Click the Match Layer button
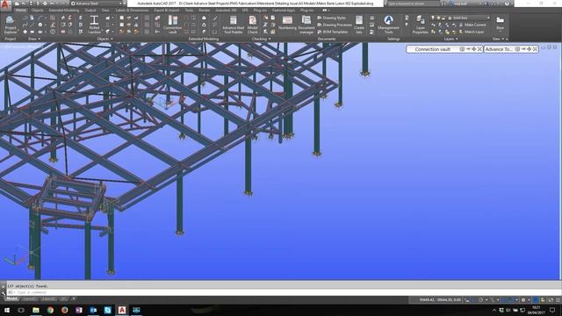The width and height of the screenshot is (562, 316). point(472,32)
